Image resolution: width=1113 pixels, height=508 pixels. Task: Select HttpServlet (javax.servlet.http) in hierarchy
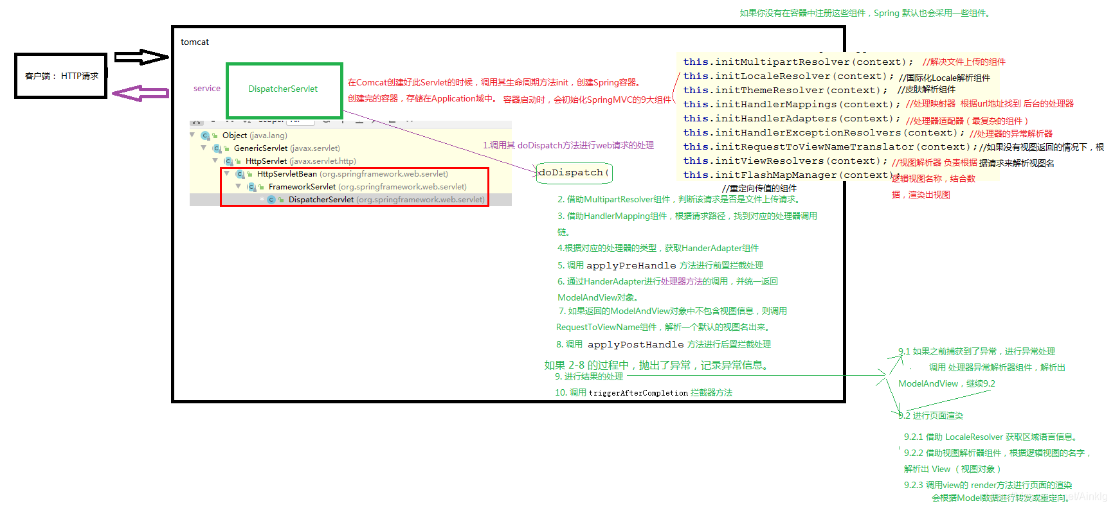click(300, 161)
